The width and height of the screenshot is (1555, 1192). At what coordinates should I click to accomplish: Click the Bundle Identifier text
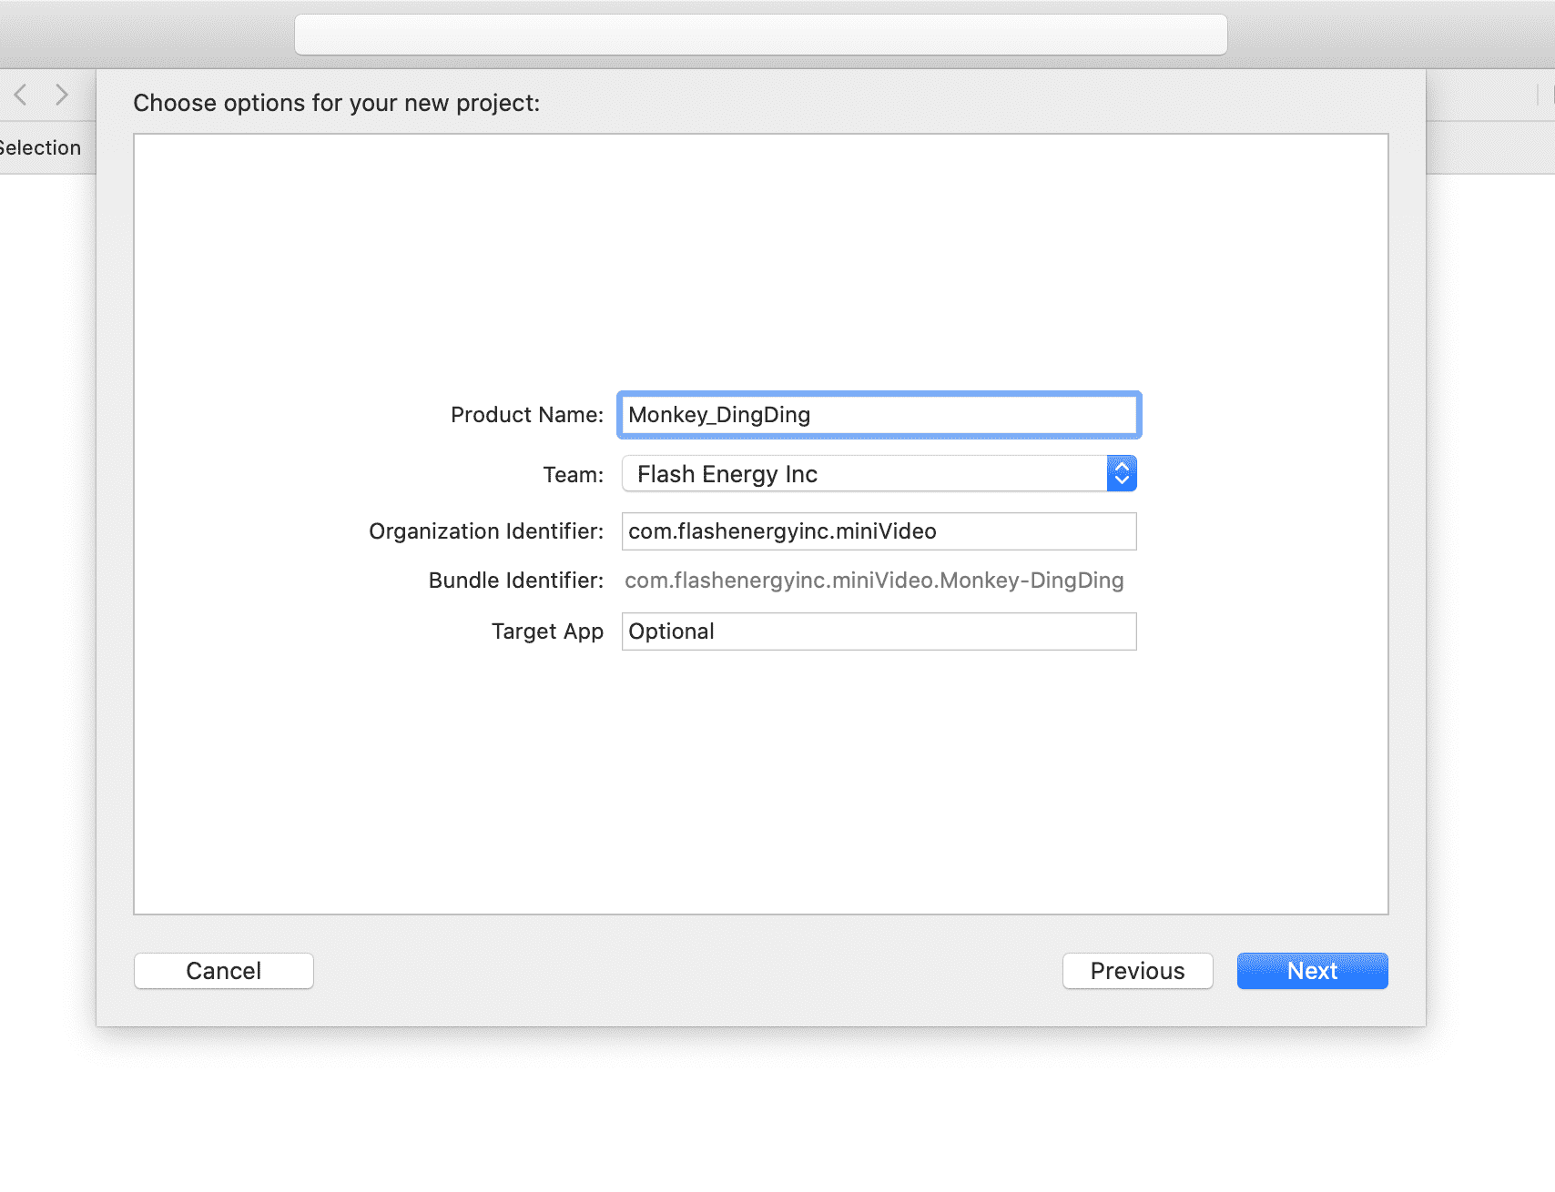coord(874,581)
